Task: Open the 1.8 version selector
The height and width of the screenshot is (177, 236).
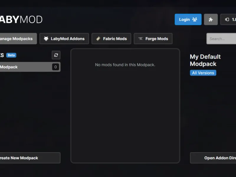Action: coord(228,19)
